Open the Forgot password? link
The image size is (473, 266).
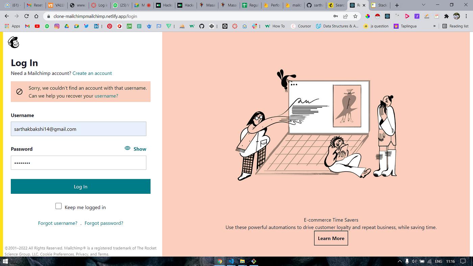tap(104, 223)
